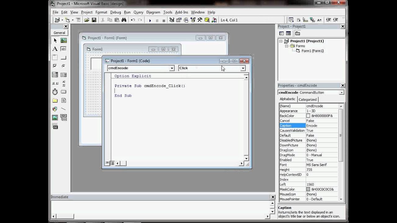Select the CheckBox control tool
397x223 pixels.
coord(55,66)
